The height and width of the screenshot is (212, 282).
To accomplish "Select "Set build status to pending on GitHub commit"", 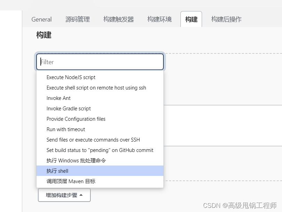I will click(99, 150).
